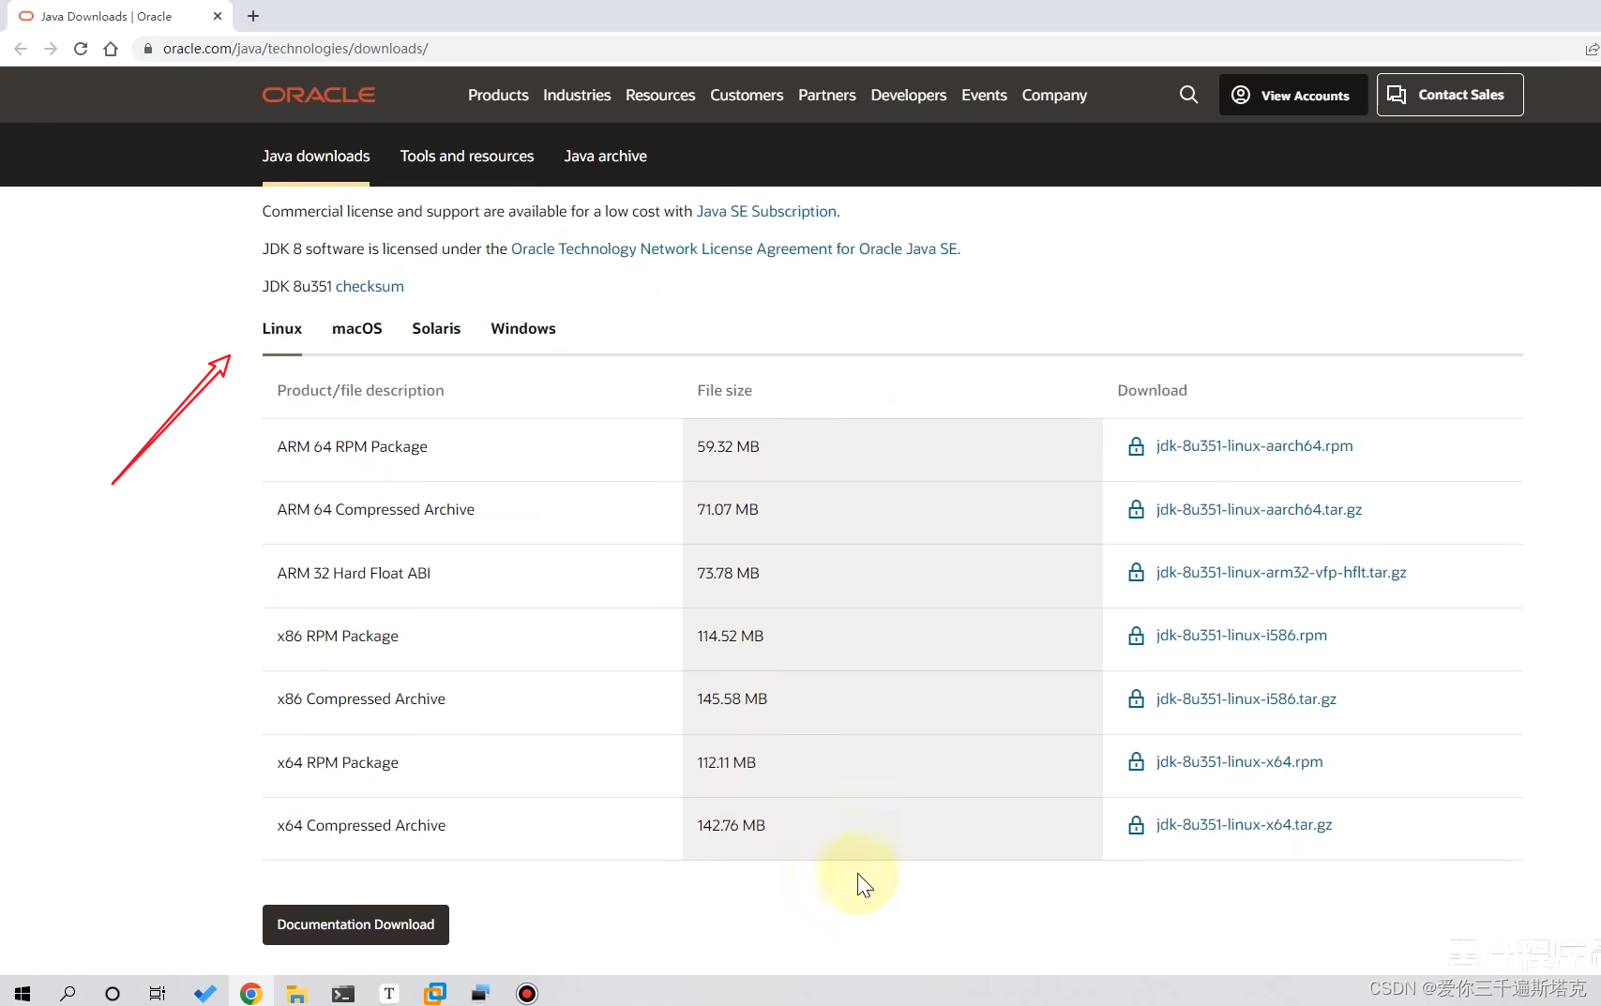This screenshot has width=1601, height=1006.
Task: Open the Java SE Subscription link
Action: pyautogui.click(x=766, y=211)
